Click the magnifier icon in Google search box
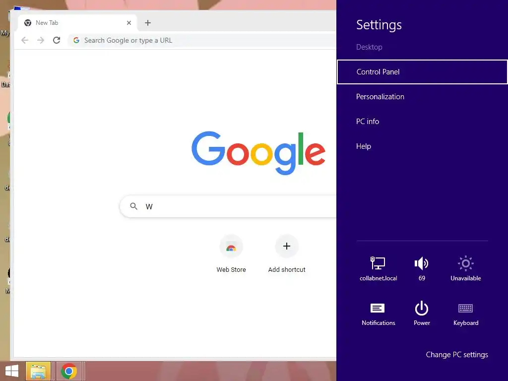508x381 pixels. (x=133, y=206)
